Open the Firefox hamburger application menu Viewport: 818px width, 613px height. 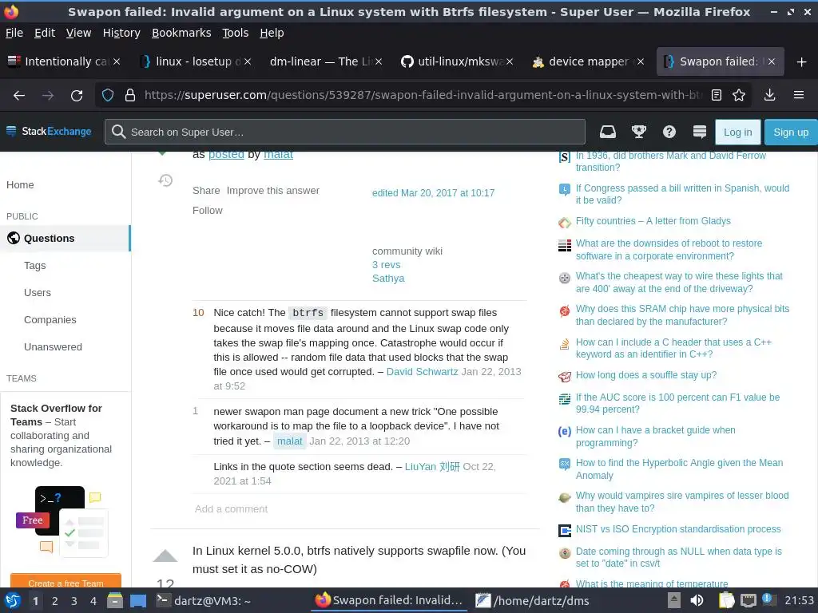pyautogui.click(x=799, y=96)
